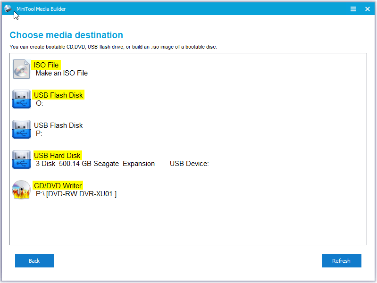Click 'P:\ [DVD-RW DVR-XU01 ]' drive text

click(76, 194)
